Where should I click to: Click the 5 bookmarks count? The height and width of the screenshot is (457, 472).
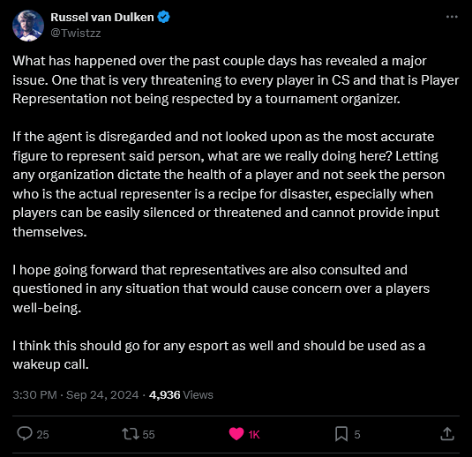click(x=357, y=434)
